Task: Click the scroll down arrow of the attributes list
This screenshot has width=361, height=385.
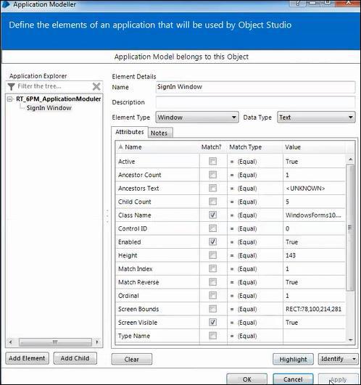Action: click(350, 340)
